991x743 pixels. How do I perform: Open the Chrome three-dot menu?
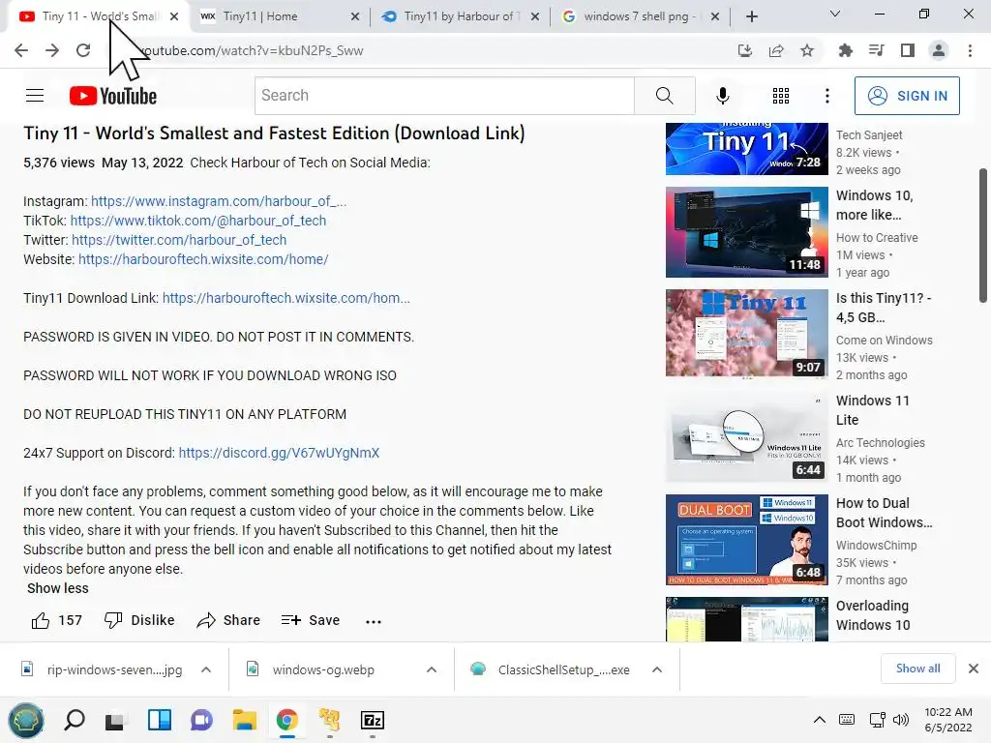(x=970, y=50)
